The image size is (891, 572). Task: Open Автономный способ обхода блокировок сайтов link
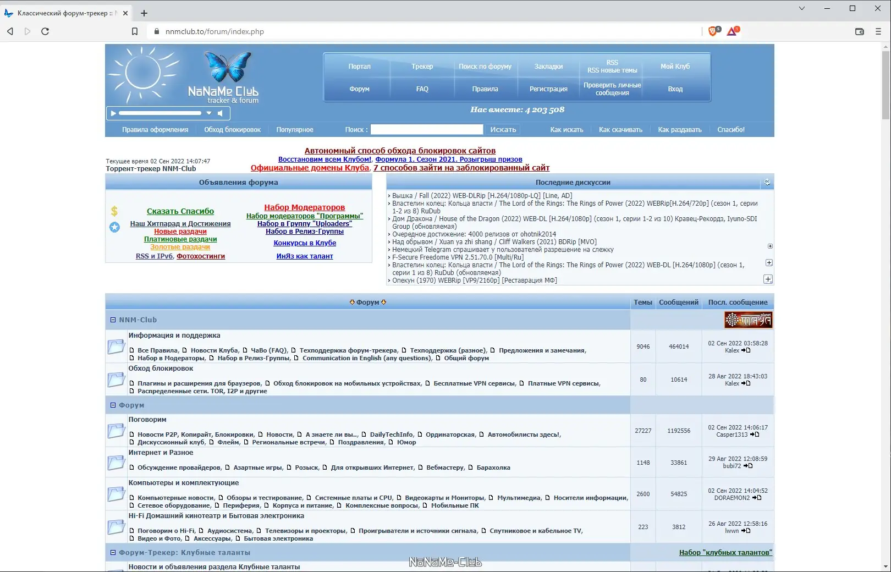click(400, 151)
